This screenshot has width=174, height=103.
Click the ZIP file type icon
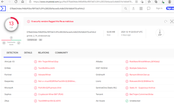[160, 33]
